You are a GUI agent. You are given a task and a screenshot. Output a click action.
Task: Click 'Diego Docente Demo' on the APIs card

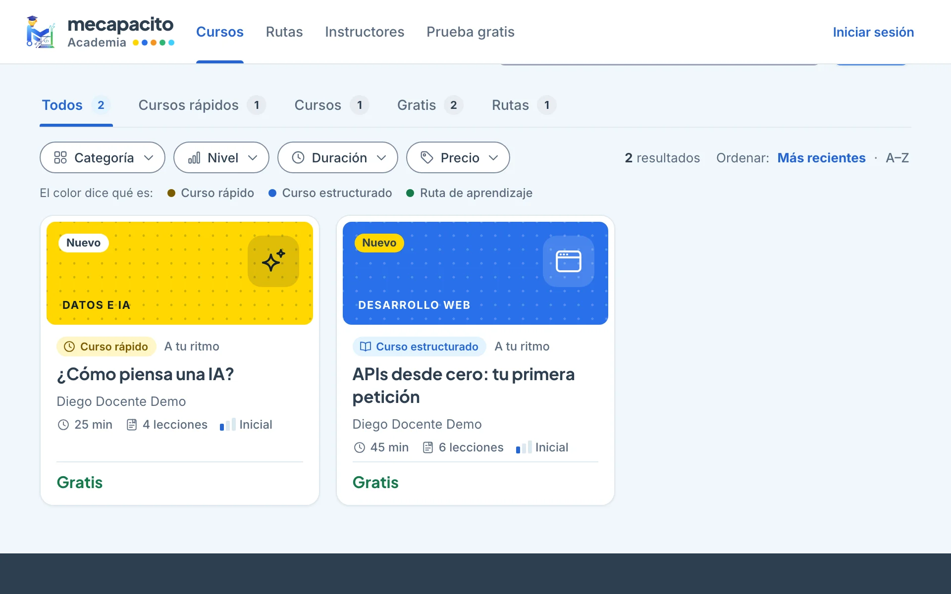[x=417, y=424]
